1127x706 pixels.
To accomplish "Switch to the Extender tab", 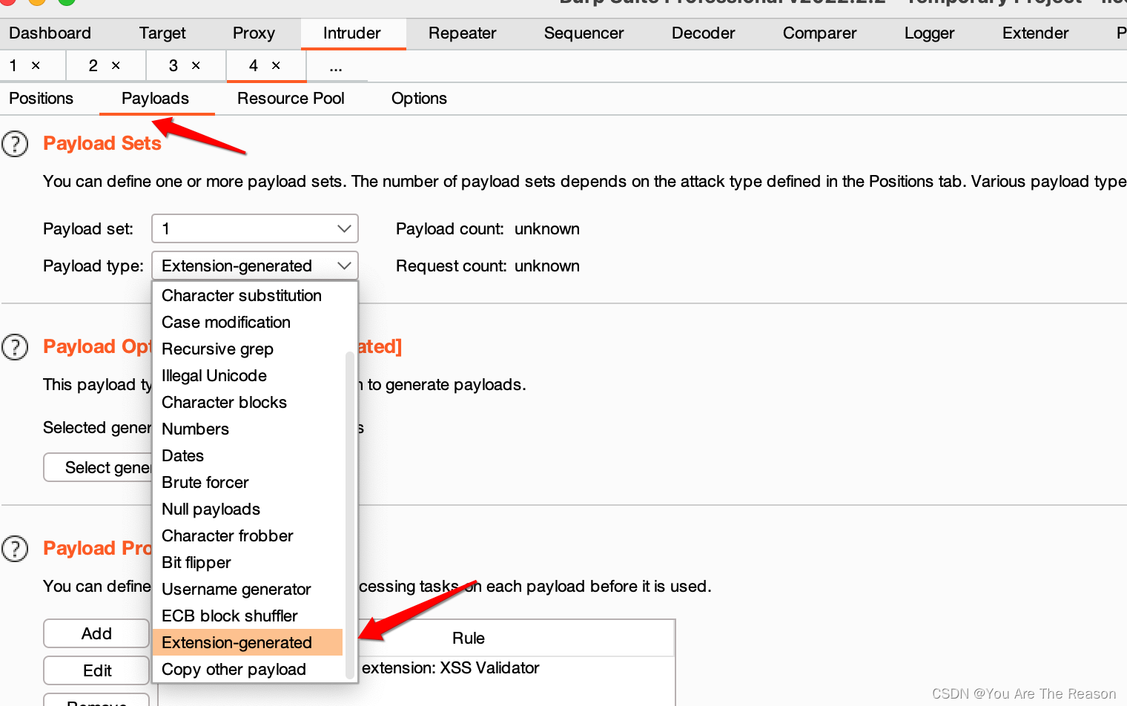I will point(1036,33).
